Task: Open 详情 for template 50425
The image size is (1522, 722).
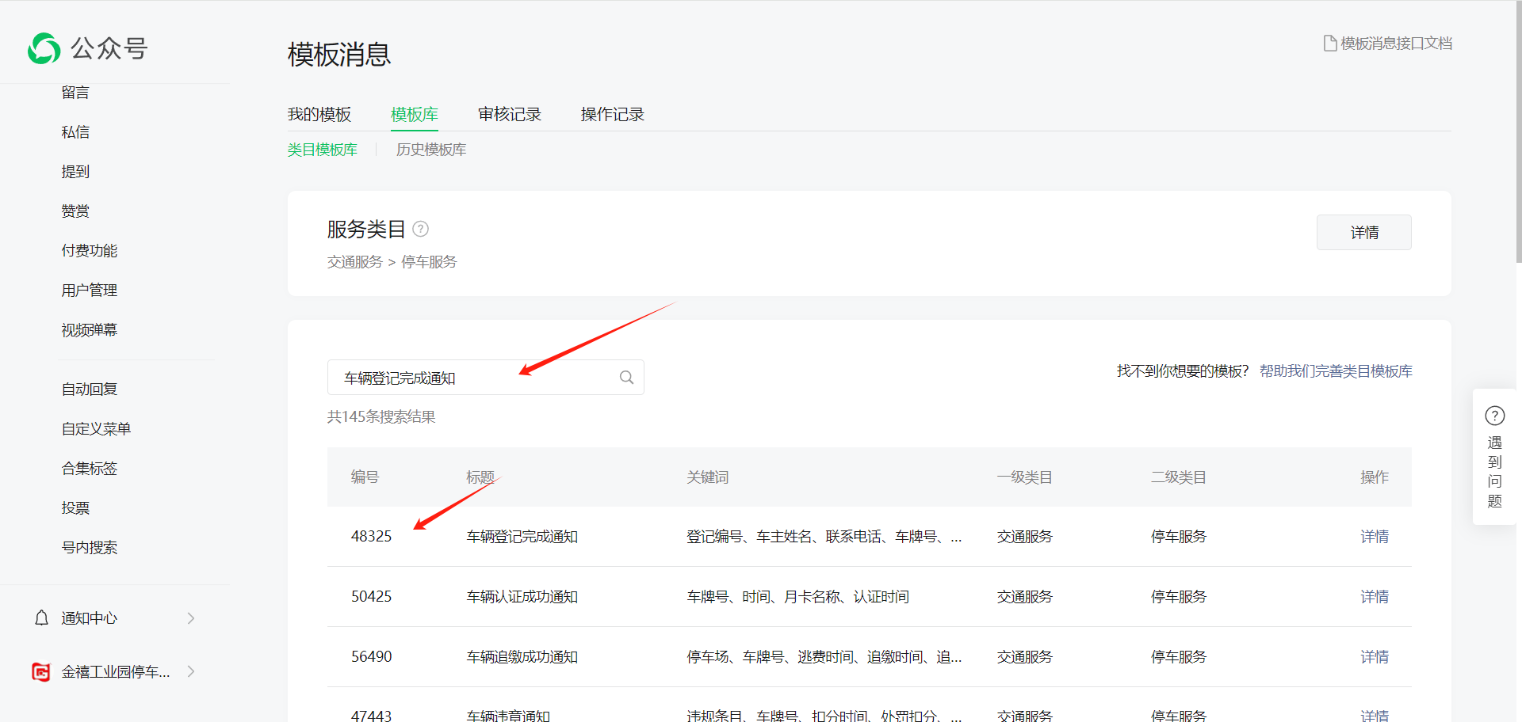Action: pyautogui.click(x=1375, y=597)
